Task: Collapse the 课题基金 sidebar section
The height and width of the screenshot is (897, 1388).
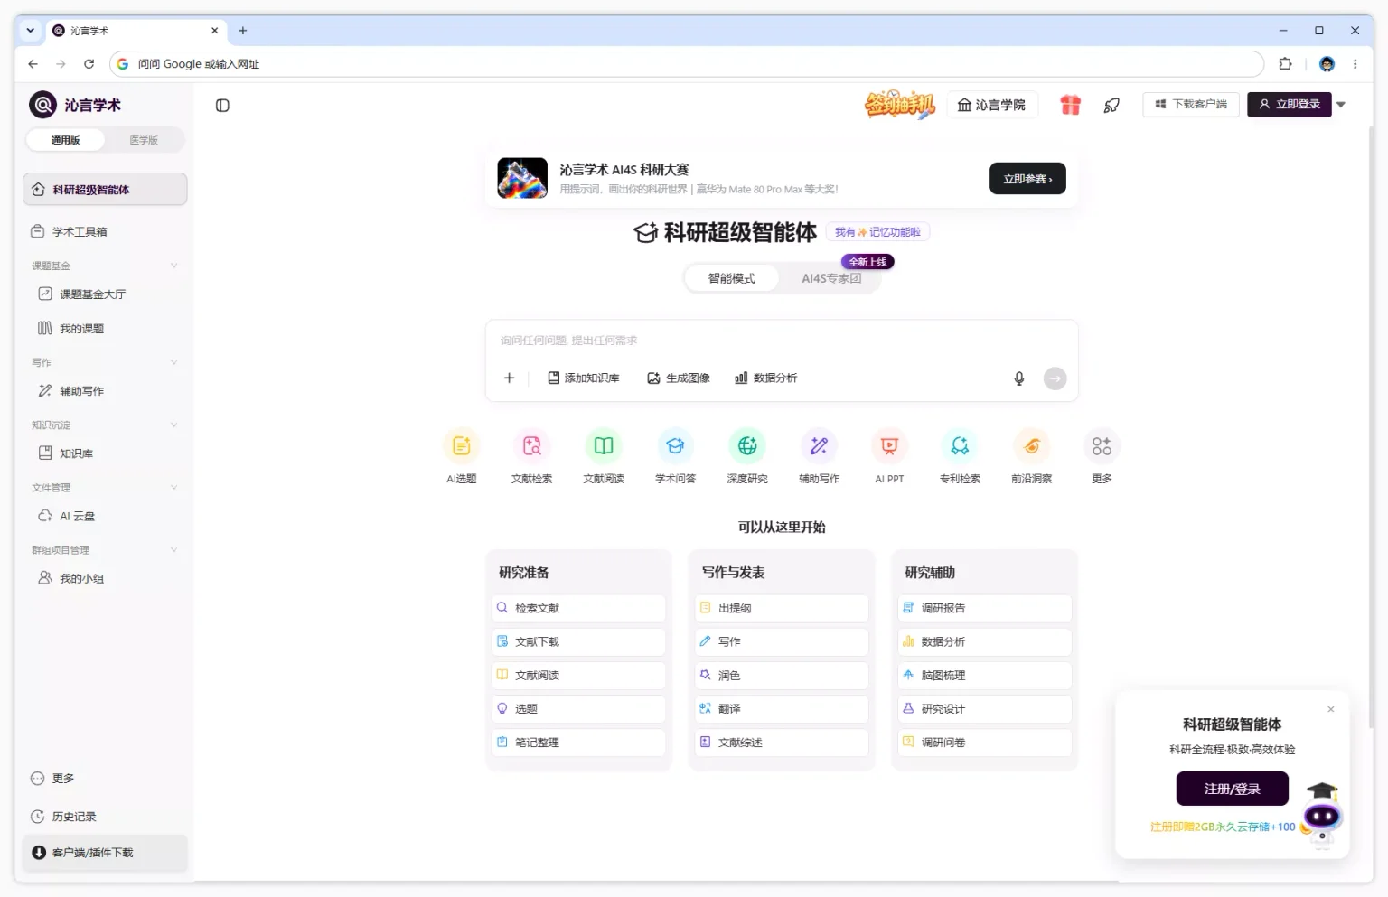Action: click(174, 266)
